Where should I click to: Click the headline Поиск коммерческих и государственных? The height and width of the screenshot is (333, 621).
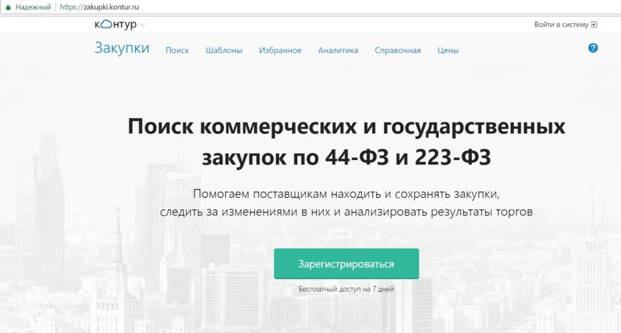tap(346, 127)
